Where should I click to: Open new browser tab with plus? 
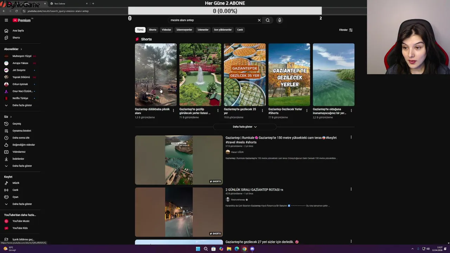pyautogui.click(x=93, y=4)
